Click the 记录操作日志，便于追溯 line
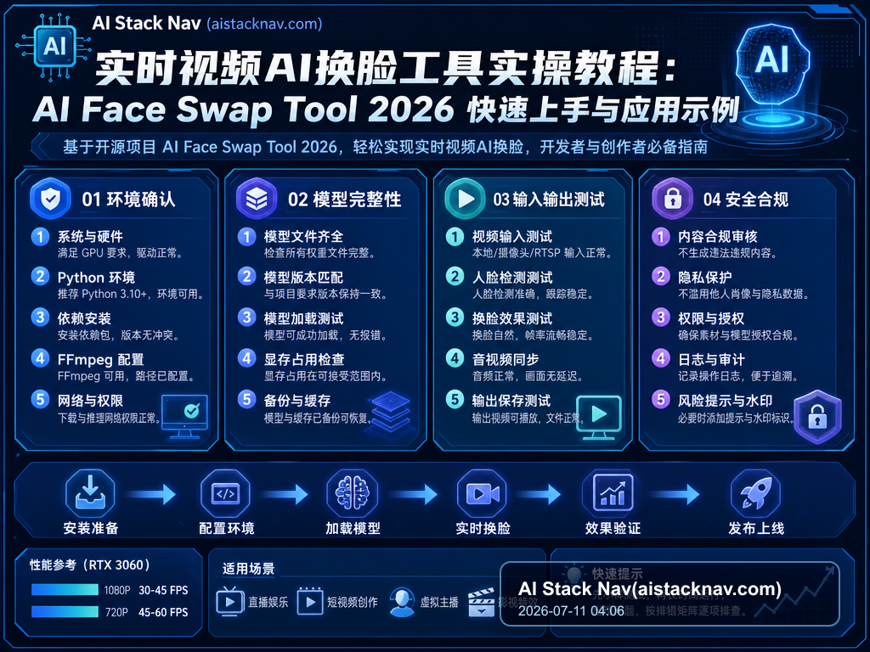This screenshot has height=652, width=870. coord(738,376)
